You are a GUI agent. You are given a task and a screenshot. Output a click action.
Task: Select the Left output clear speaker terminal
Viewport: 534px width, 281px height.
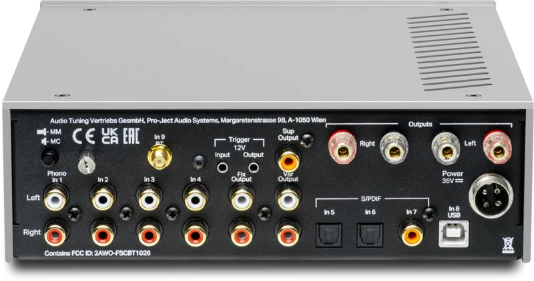446,148
